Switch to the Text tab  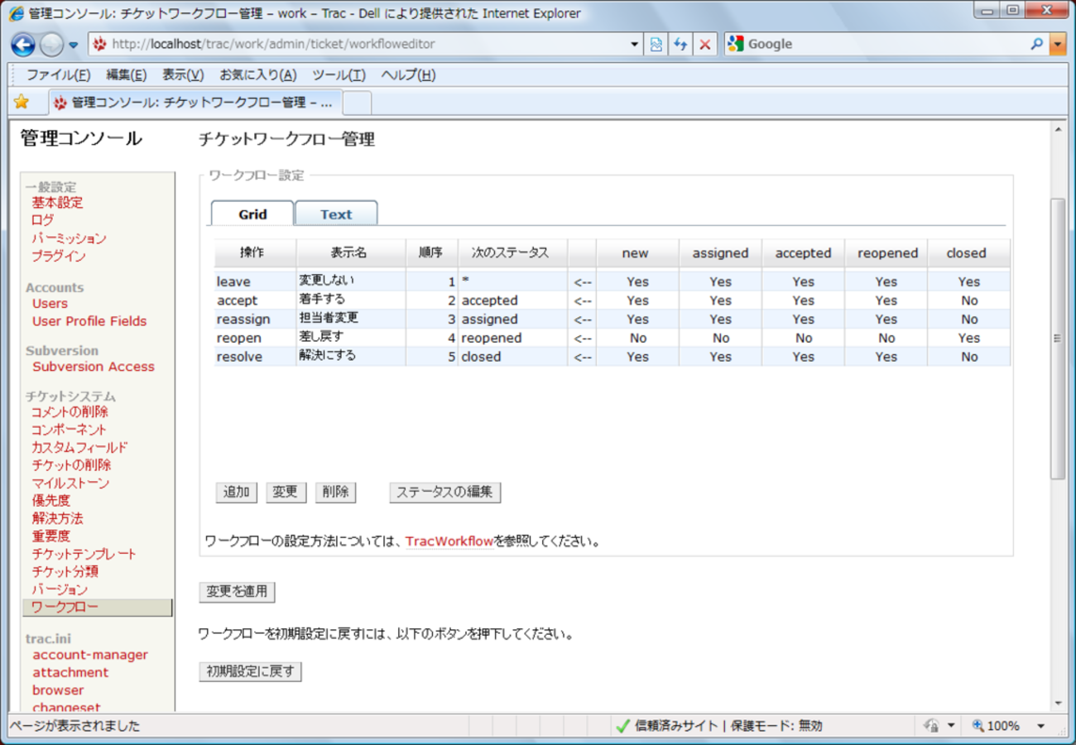coord(336,214)
